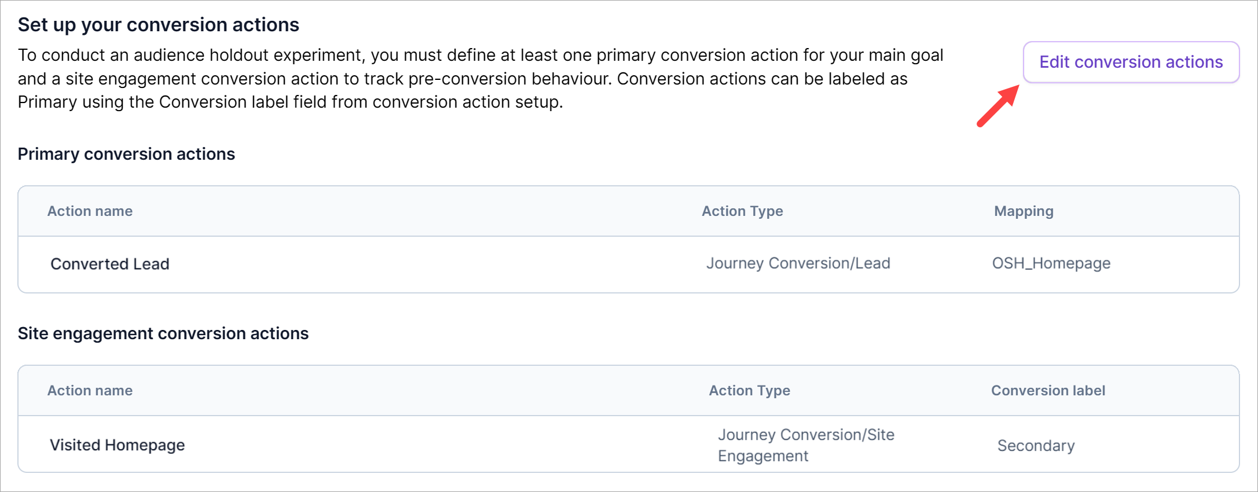
Task: Click the 'Set up your conversion actions' heading
Action: [x=159, y=25]
